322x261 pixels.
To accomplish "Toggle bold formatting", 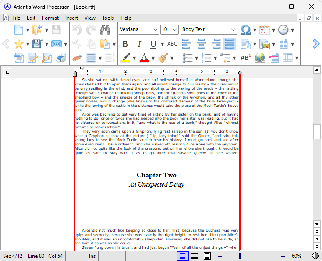I will point(125,44).
